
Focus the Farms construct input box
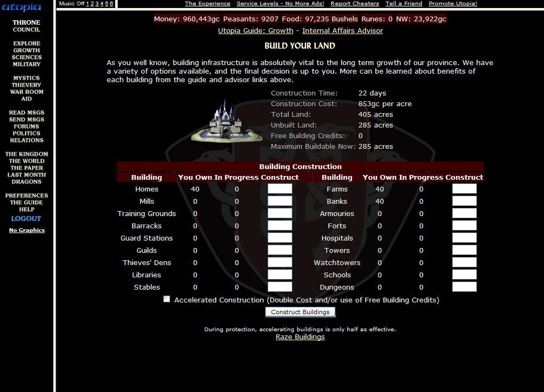(464, 189)
